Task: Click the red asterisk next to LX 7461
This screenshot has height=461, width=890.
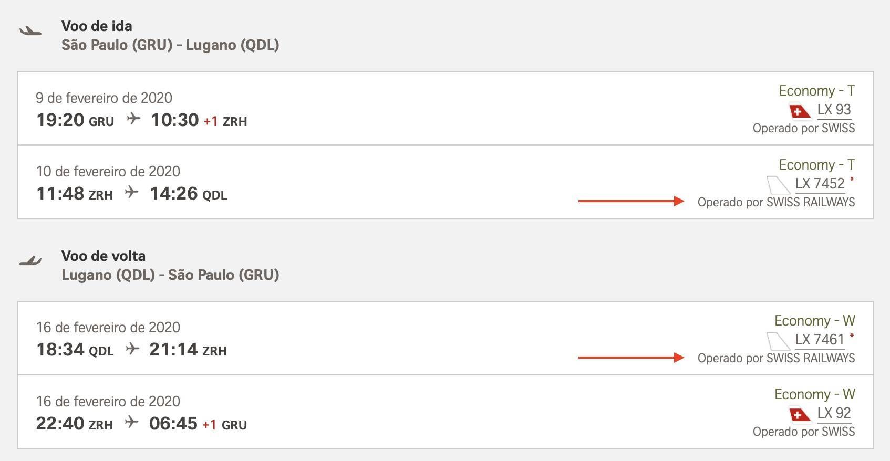Action: (x=852, y=336)
